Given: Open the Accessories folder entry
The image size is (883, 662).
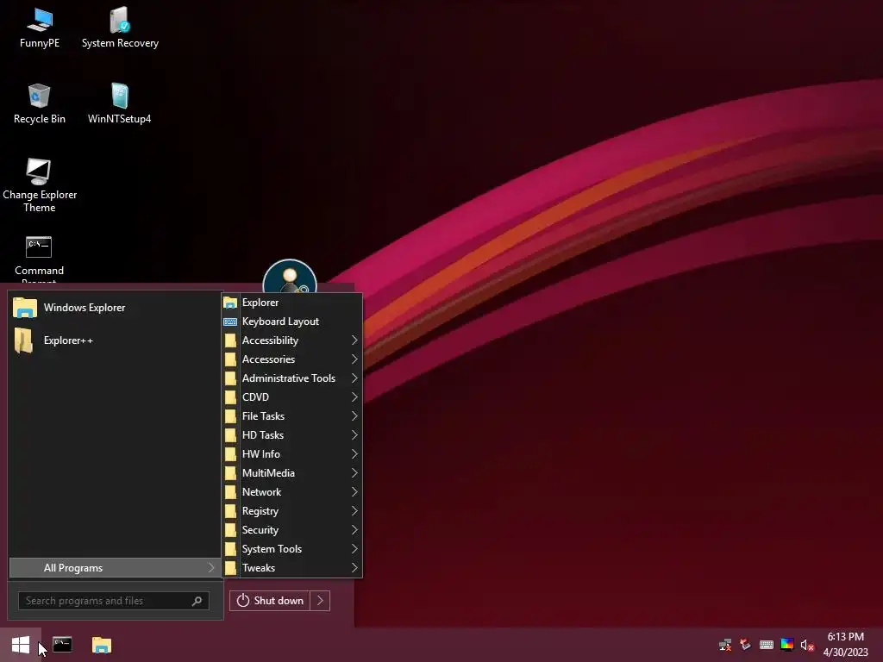Looking at the screenshot, I should coord(291,359).
